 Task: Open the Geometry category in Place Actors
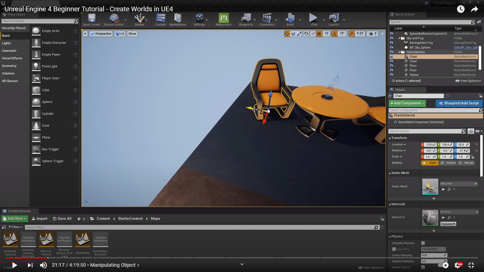point(9,66)
